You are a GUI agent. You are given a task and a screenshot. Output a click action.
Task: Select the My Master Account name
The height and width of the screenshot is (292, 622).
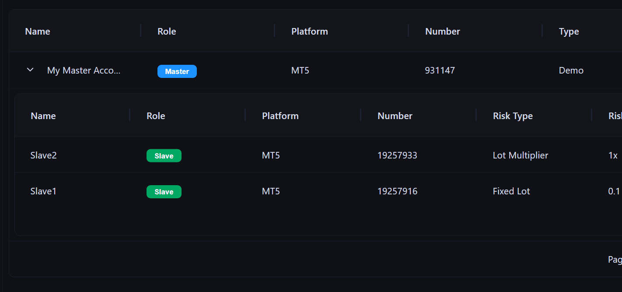[x=84, y=70]
